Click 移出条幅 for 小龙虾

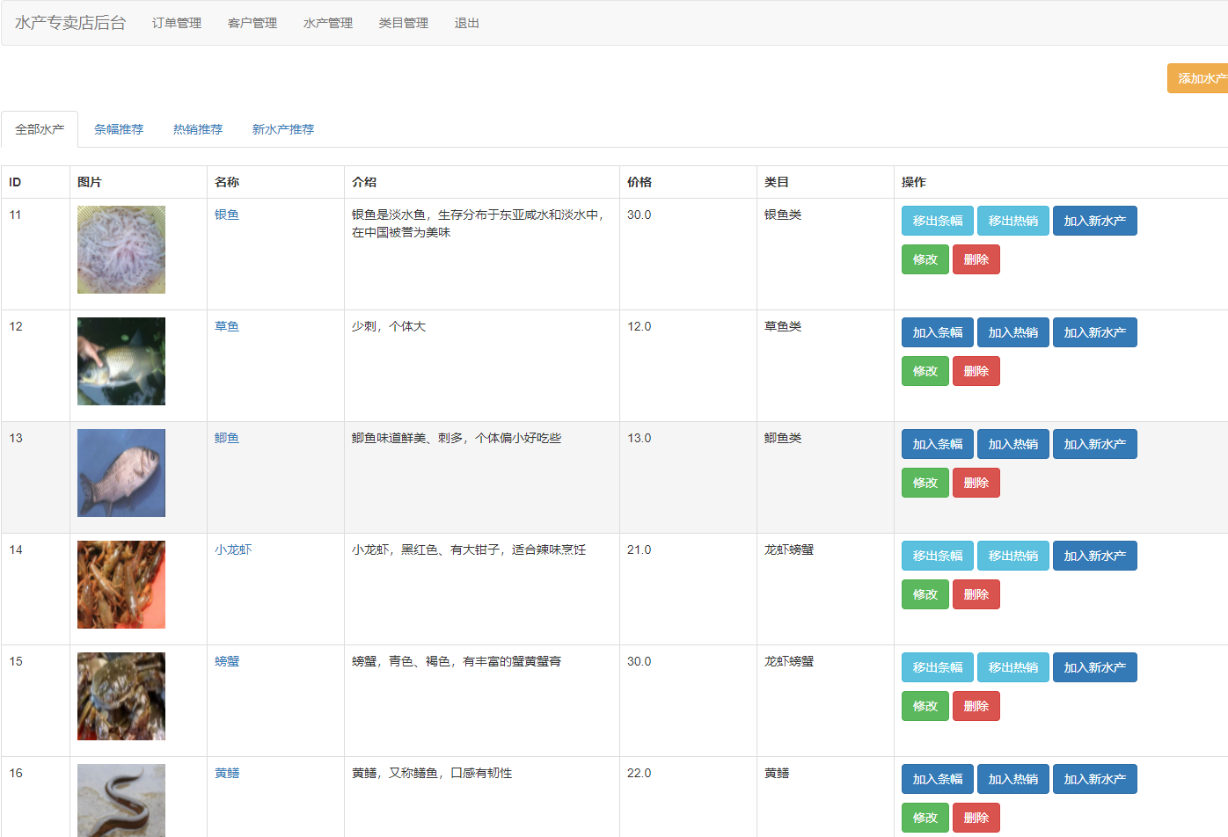point(937,555)
